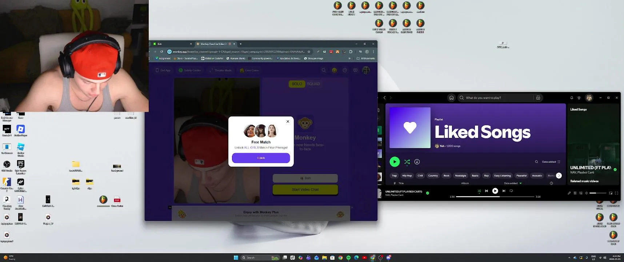Select the Rock genre filter
Image resolution: width=624 pixels, height=262 pixels.
pyautogui.click(x=447, y=175)
